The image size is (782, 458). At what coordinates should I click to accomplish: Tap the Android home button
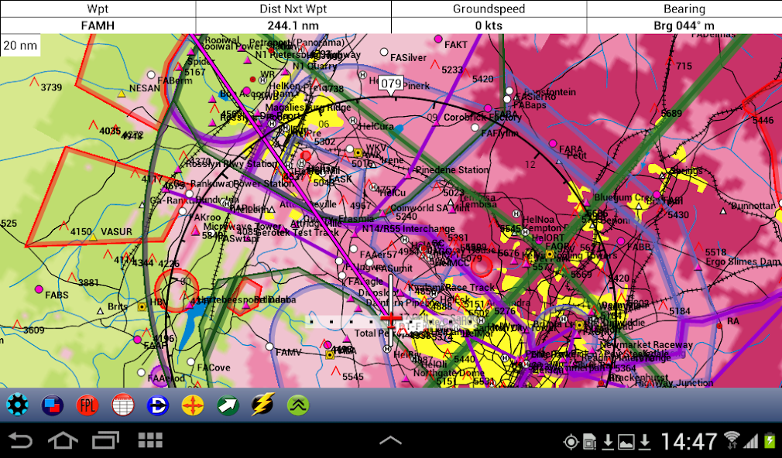[63, 440]
